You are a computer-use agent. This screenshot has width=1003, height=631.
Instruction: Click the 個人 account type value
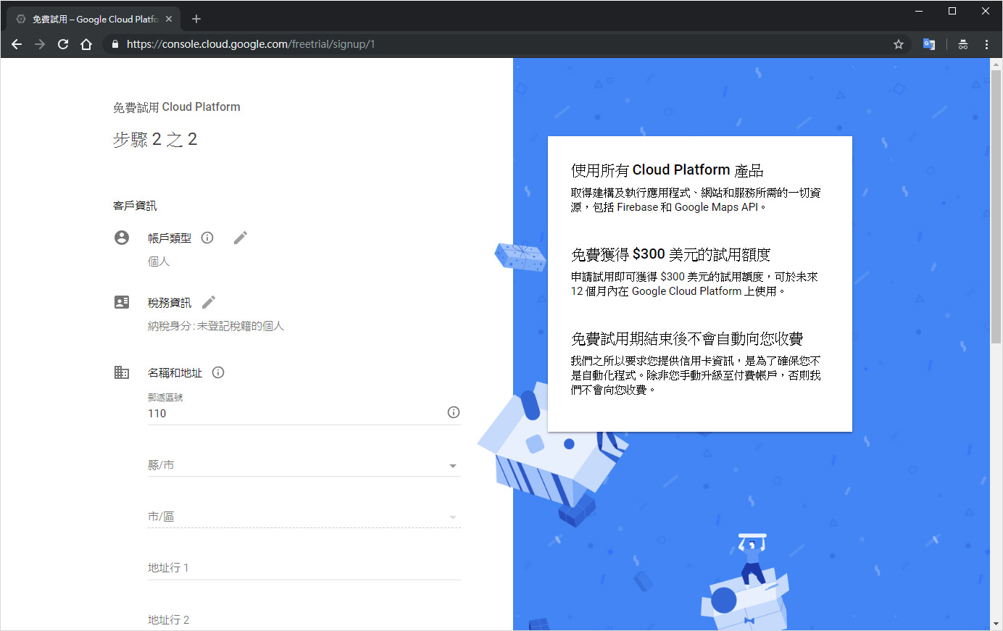coord(159,262)
